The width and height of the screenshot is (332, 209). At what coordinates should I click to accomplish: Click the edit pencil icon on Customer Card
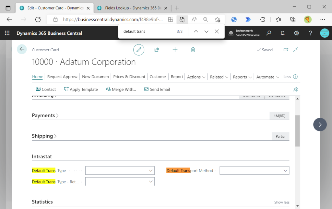pos(139,50)
